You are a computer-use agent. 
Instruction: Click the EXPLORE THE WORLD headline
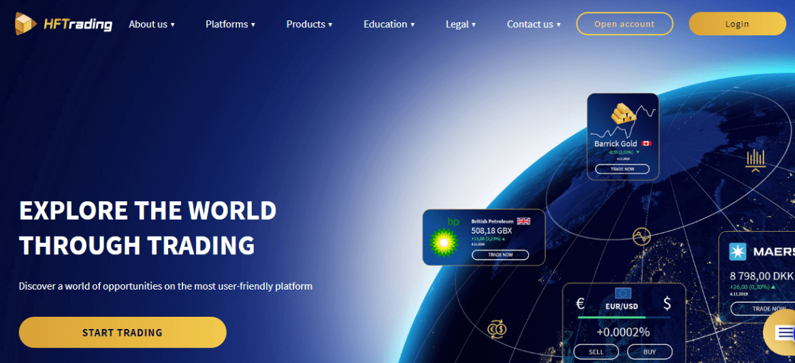(x=148, y=210)
